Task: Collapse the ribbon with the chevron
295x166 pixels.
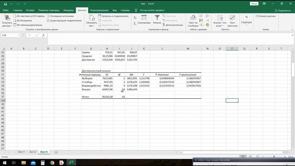Action: click(292, 30)
